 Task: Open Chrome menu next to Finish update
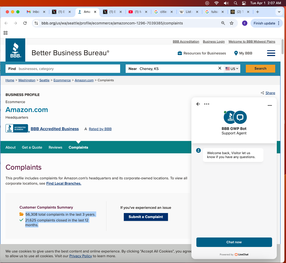[x=279, y=23]
